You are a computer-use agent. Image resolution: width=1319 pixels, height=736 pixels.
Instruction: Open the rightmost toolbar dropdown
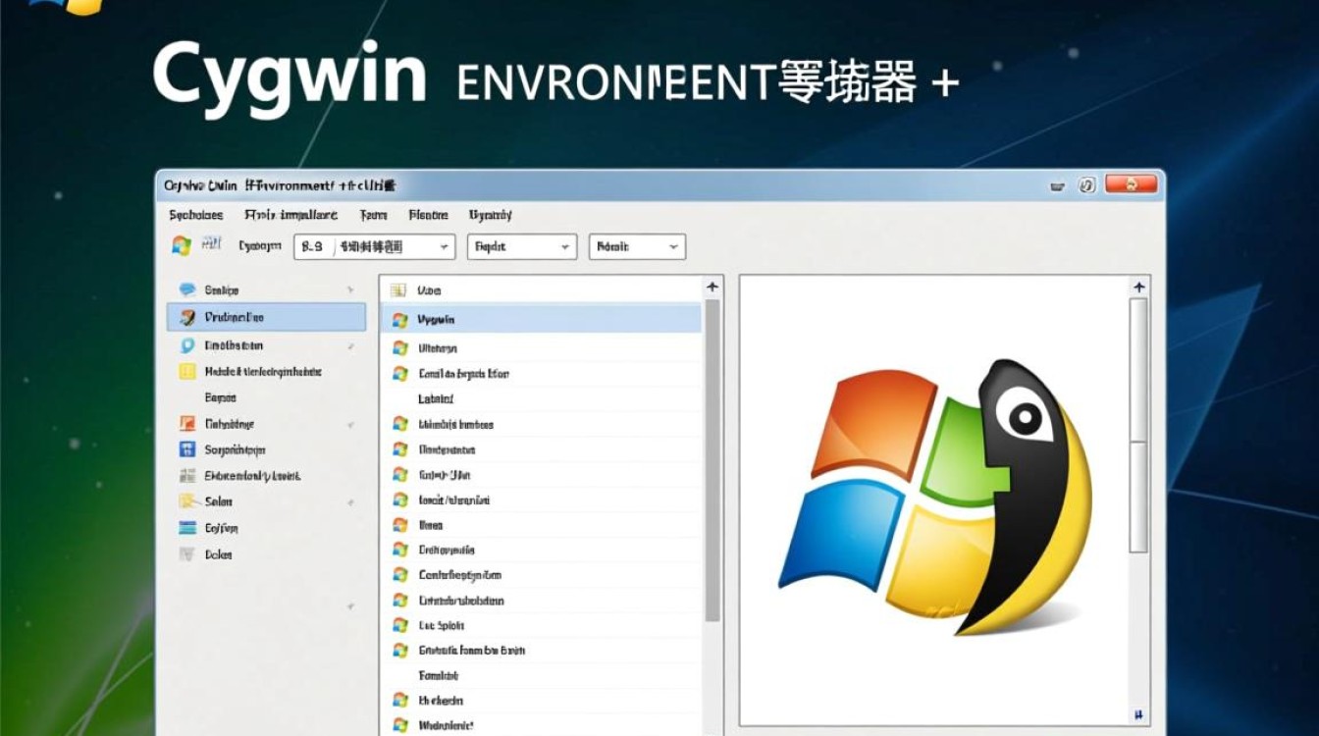click(x=636, y=247)
